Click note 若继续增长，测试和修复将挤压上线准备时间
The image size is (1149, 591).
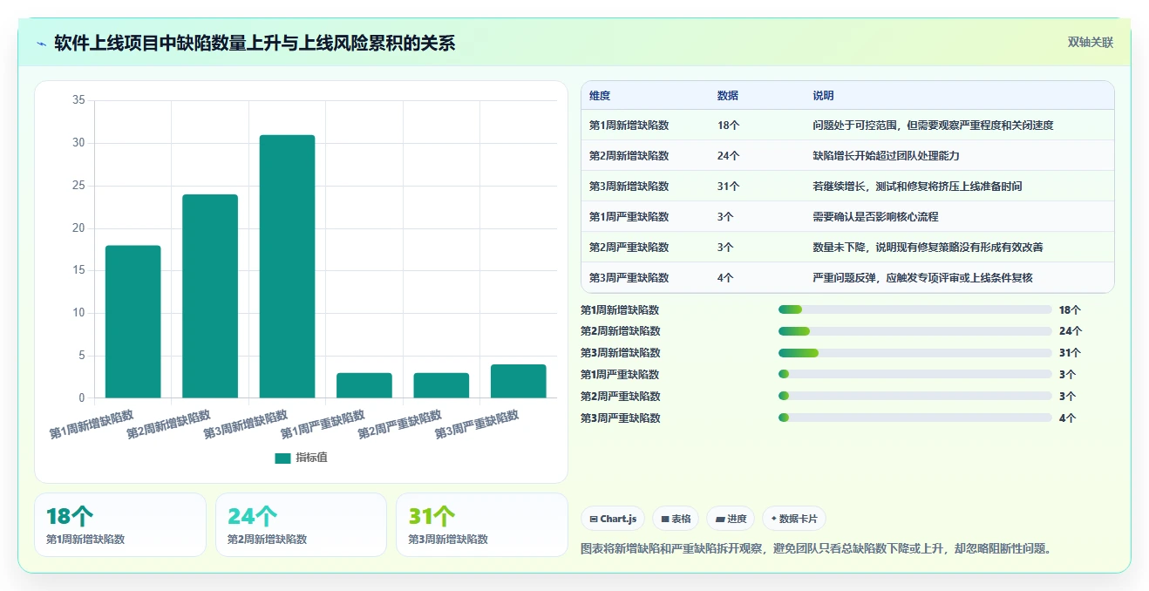coord(918,187)
